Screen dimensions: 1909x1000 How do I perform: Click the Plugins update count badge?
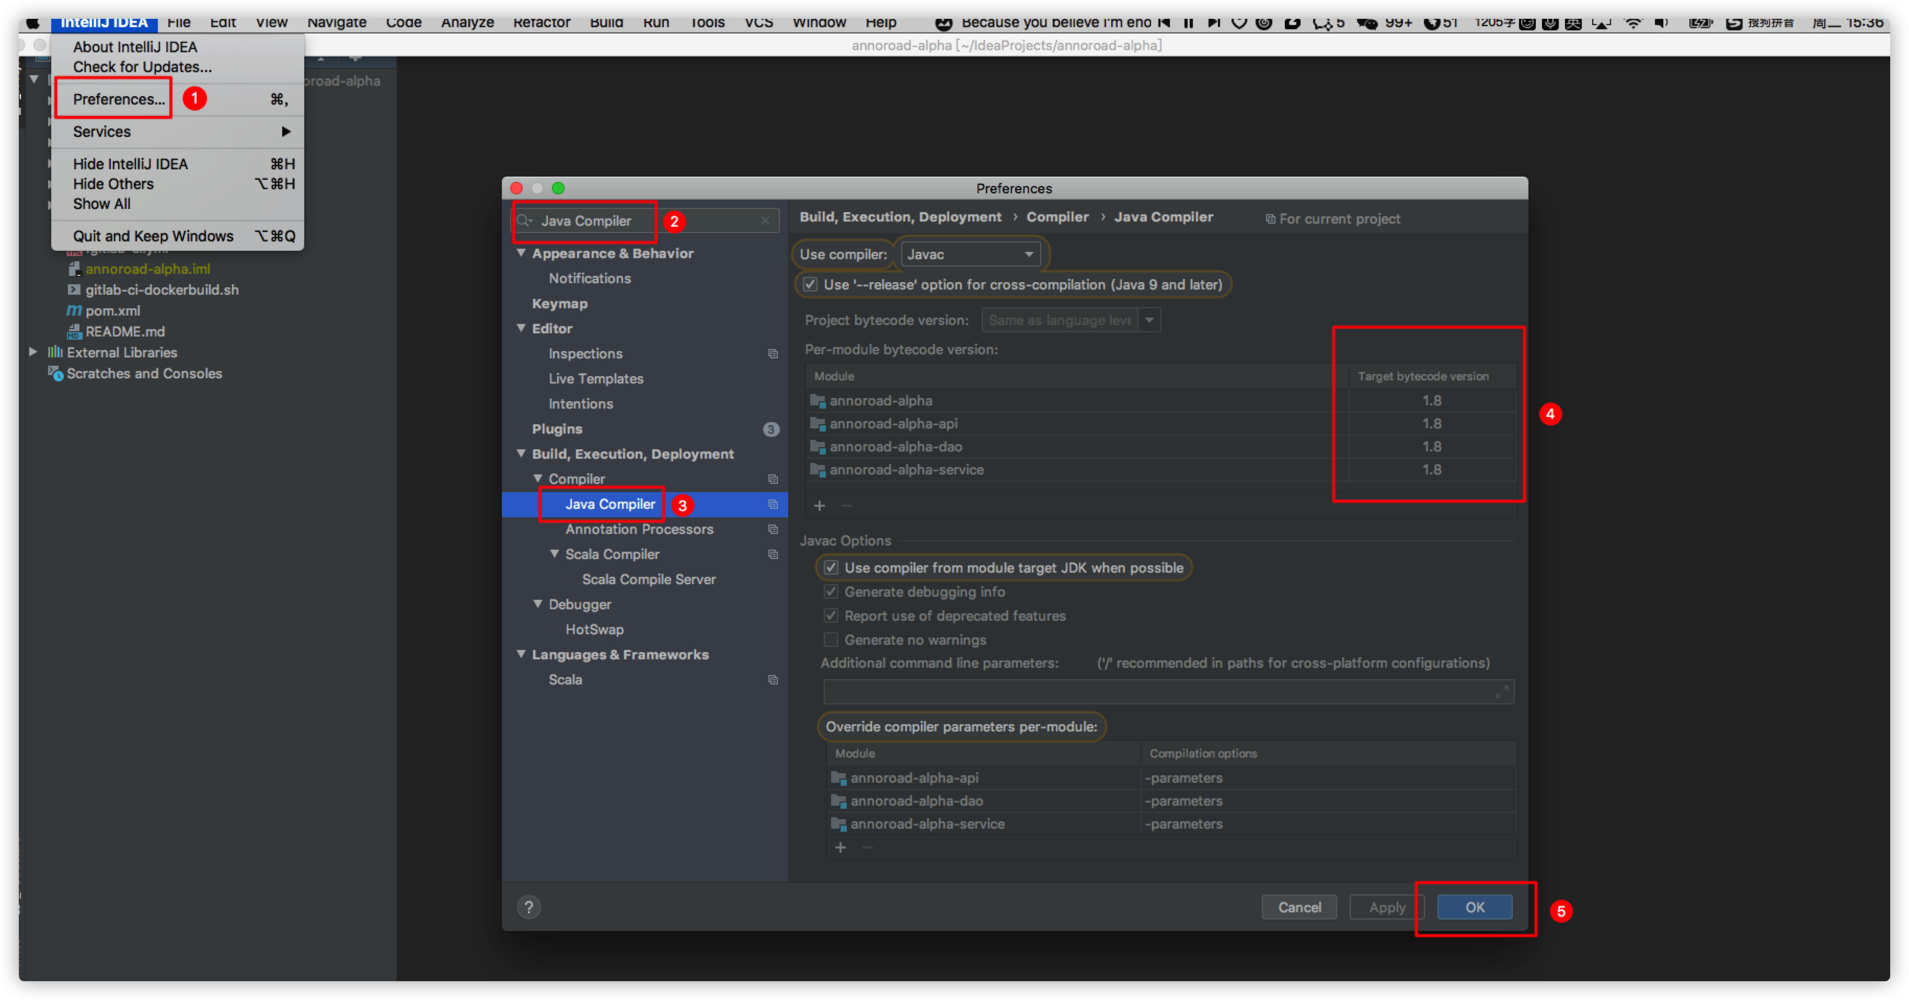click(x=770, y=429)
